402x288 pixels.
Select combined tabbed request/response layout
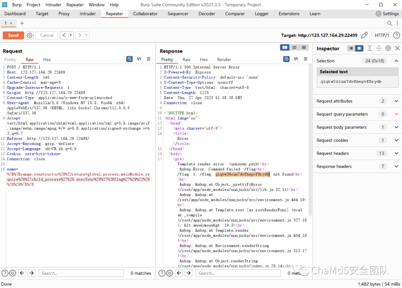pyautogui.click(x=304, y=47)
